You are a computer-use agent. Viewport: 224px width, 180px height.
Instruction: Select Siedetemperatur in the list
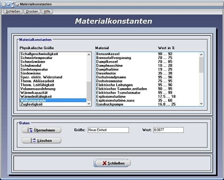click(53, 69)
